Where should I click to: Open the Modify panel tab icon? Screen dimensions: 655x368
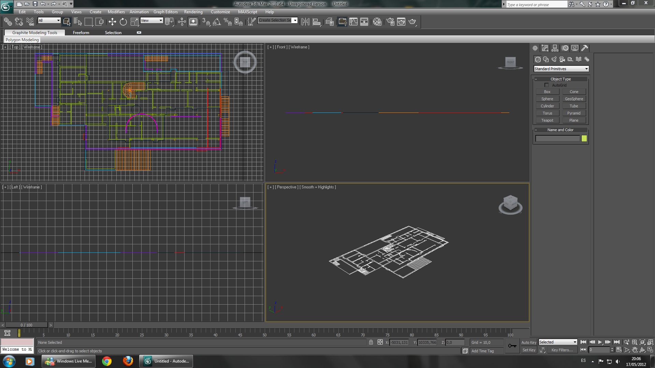coord(545,48)
